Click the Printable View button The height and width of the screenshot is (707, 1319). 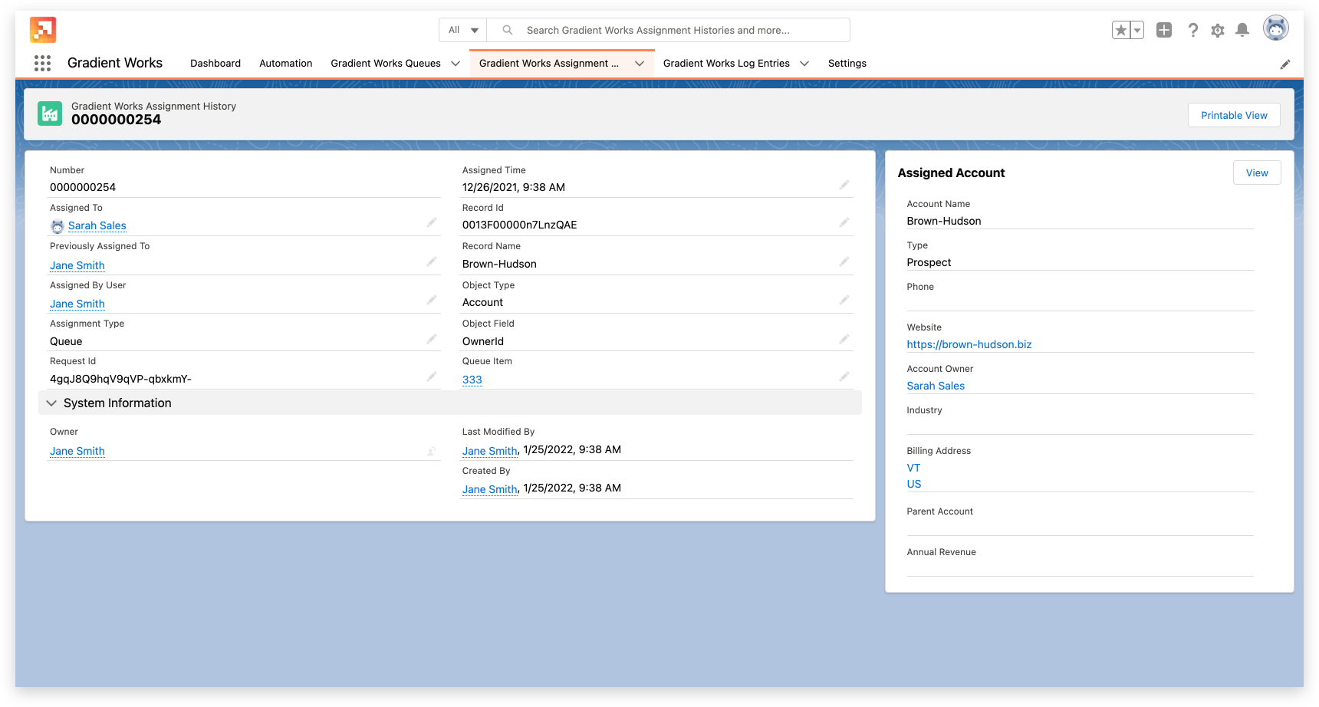pos(1234,115)
